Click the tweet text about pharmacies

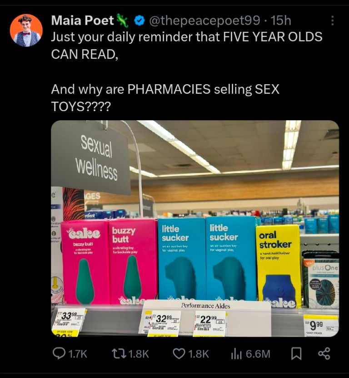tap(165, 97)
